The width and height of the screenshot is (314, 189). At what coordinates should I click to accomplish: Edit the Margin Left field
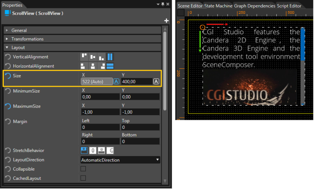tap(100, 127)
